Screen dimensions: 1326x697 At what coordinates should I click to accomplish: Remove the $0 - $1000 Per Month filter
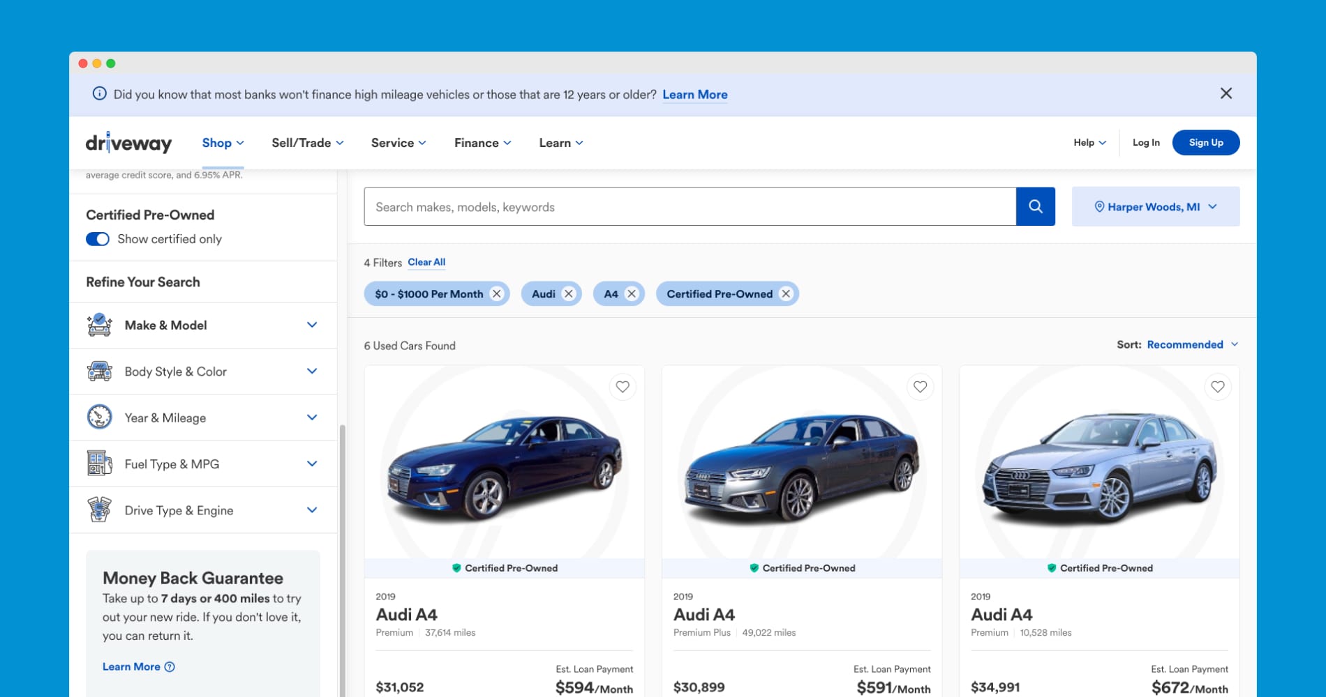(496, 294)
